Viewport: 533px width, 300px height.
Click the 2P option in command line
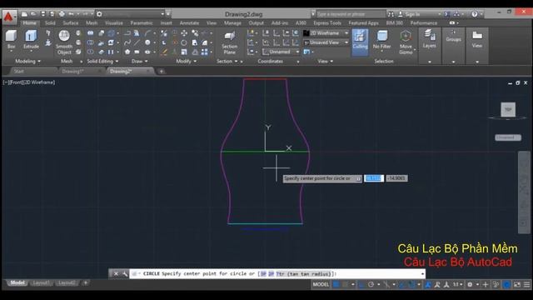pyautogui.click(x=271, y=274)
